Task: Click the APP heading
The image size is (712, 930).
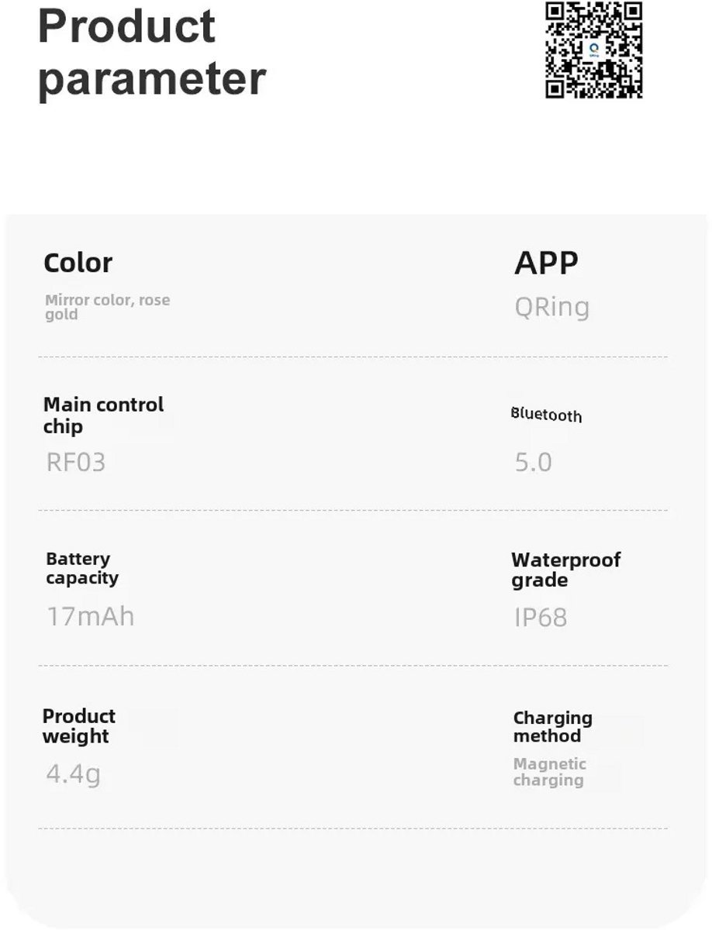Action: (546, 263)
